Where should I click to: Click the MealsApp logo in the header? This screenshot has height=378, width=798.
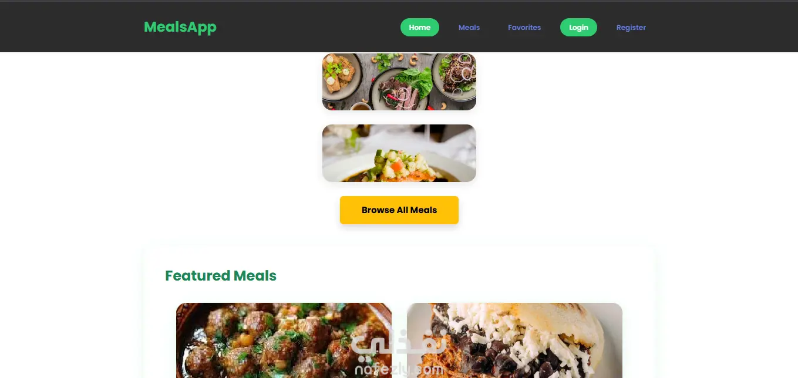(x=180, y=27)
